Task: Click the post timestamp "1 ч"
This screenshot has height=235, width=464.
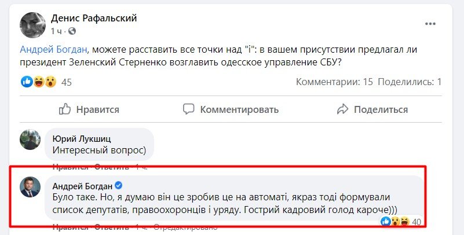Action: pos(57,31)
